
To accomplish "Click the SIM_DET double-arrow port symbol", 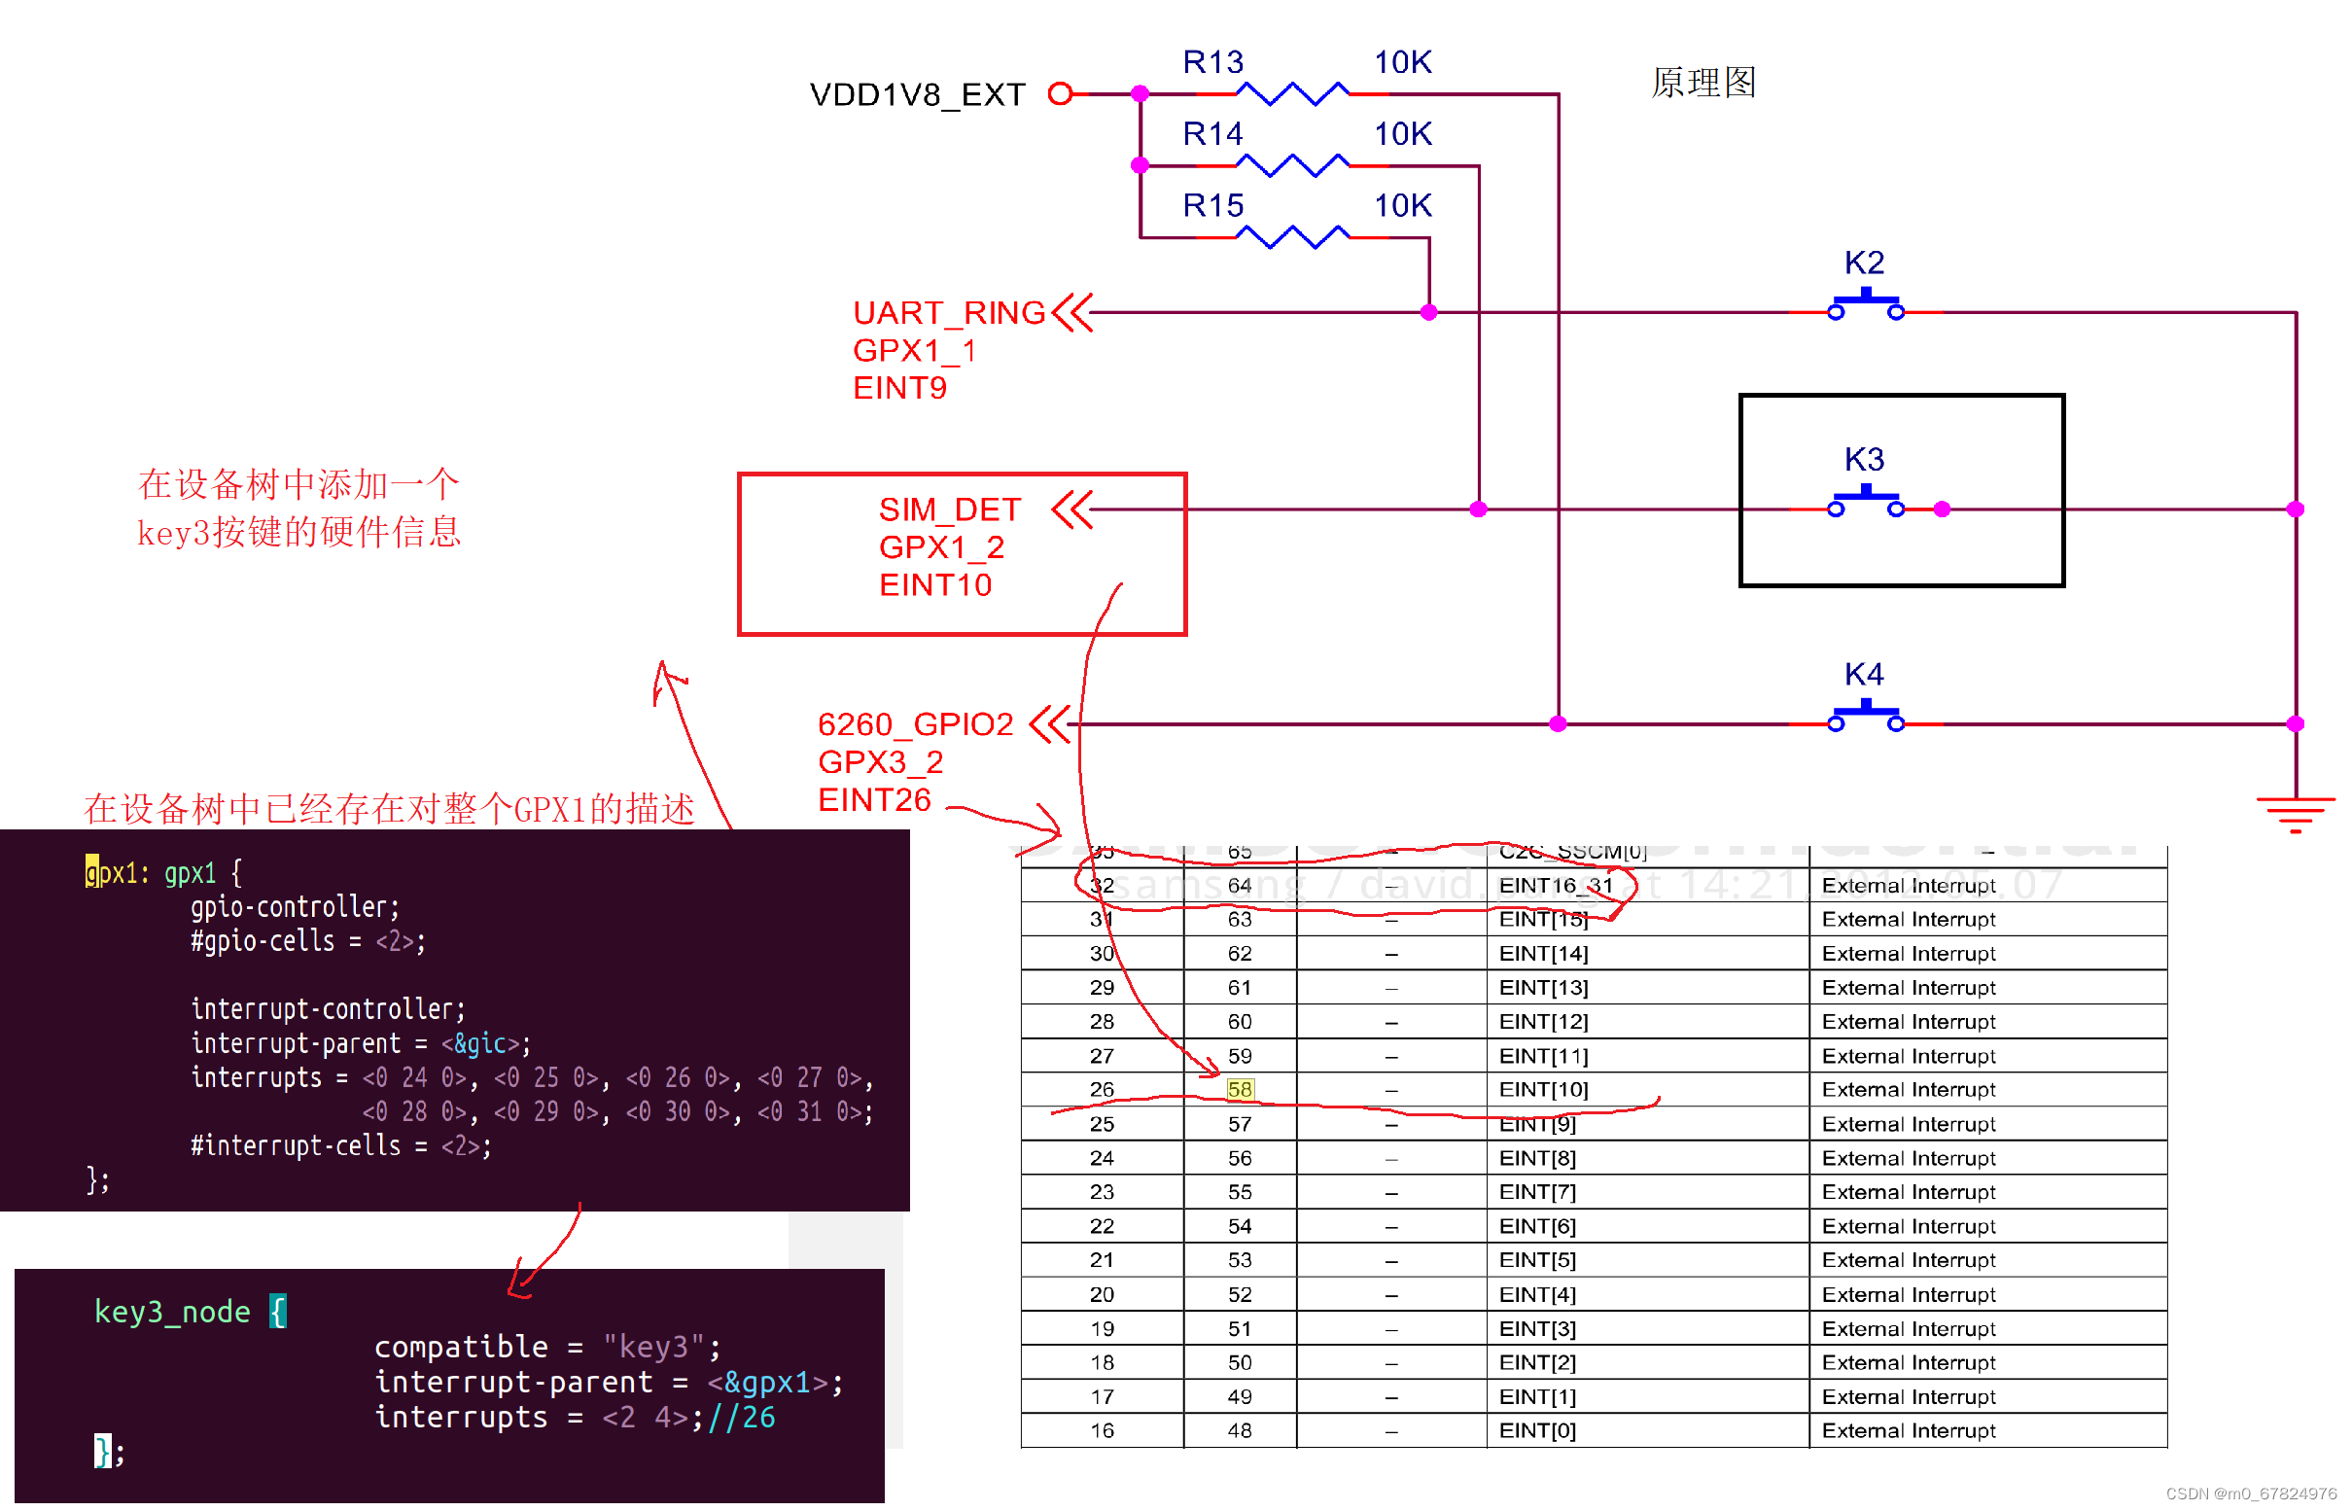I will pos(1071,510).
